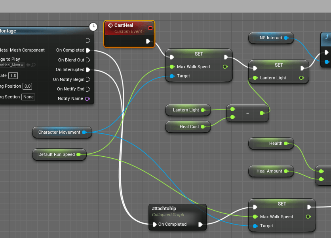Select the Character Movement variable node

[x=59, y=132]
